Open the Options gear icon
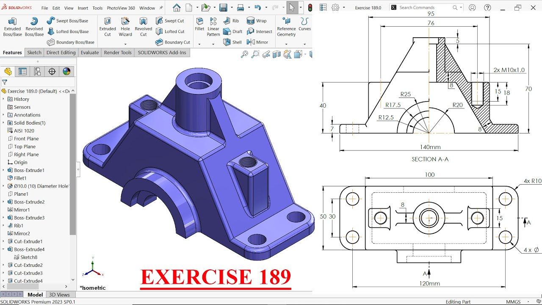542x305 pixels. point(335,8)
